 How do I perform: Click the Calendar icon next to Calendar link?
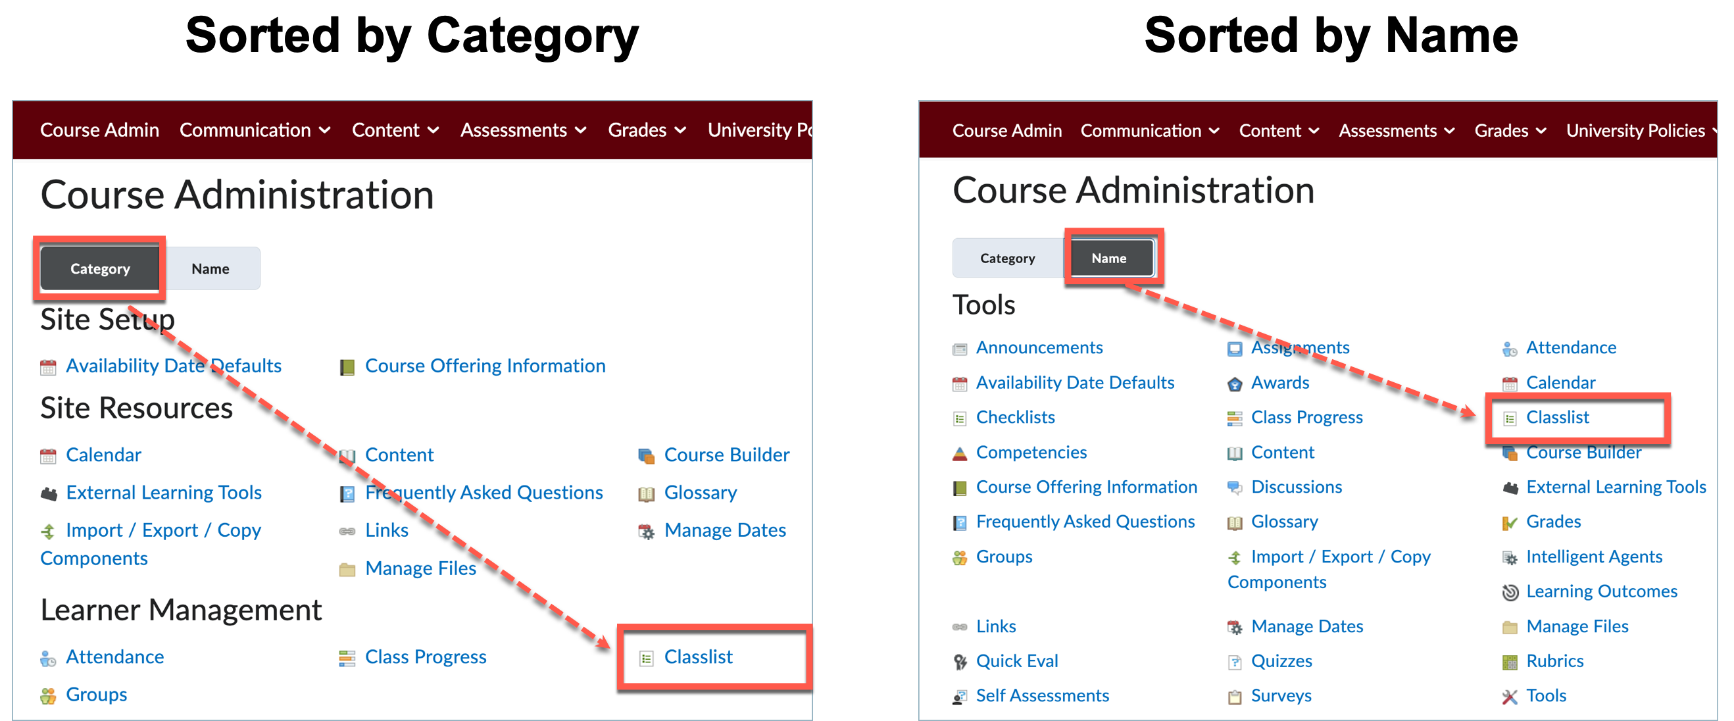tap(48, 455)
